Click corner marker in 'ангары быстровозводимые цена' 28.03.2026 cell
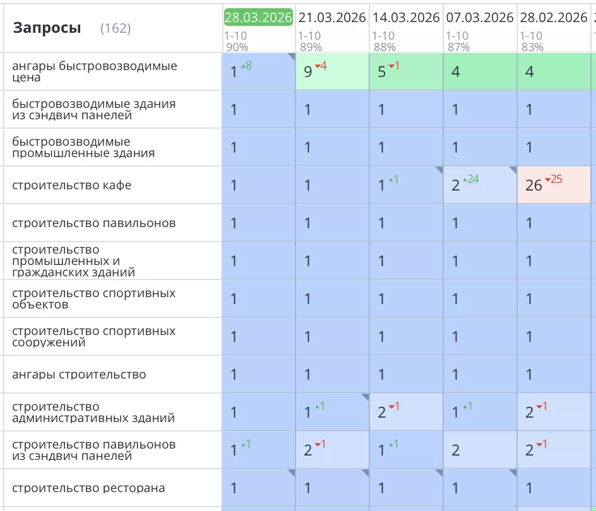596x511 pixels. coord(292,57)
